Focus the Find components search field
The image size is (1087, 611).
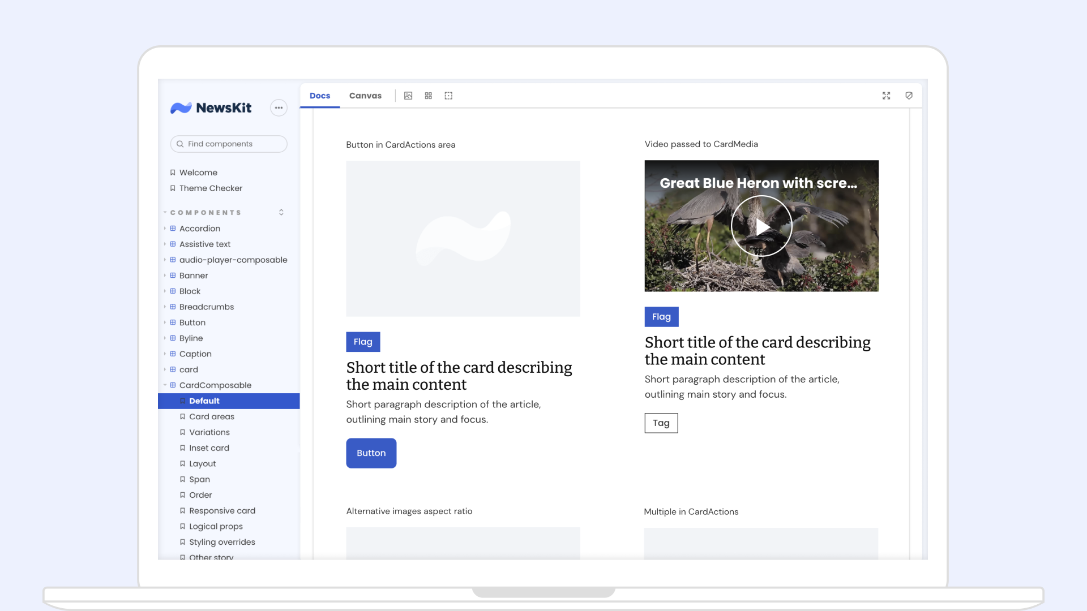(x=229, y=144)
